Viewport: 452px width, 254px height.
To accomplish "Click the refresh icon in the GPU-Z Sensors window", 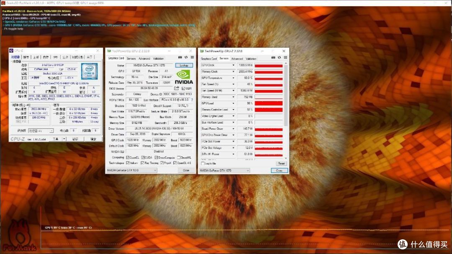I will click(279, 58).
